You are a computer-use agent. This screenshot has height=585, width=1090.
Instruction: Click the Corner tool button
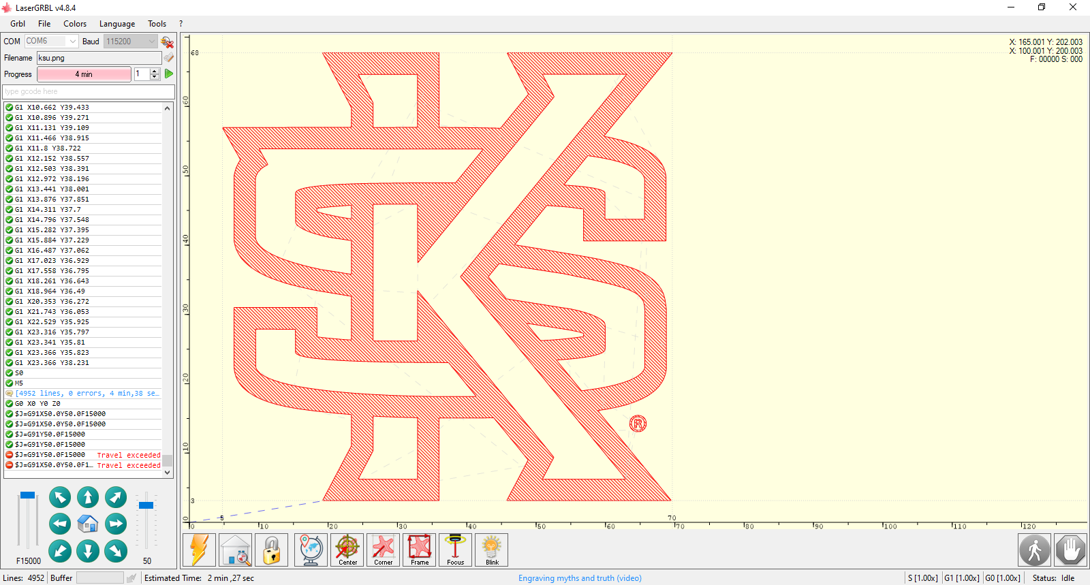[x=384, y=550]
